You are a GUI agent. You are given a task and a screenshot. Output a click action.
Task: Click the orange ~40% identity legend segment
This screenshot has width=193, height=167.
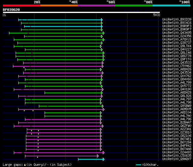click(x=59, y=5)
